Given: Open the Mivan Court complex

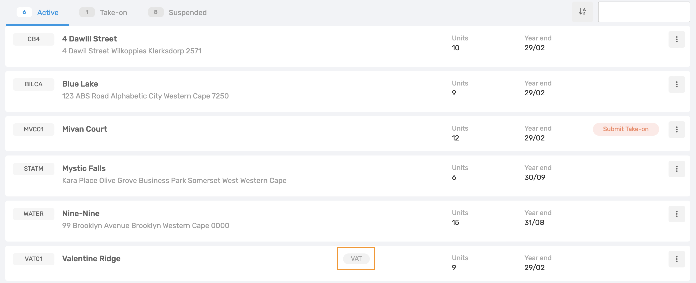Looking at the screenshot, I should [x=84, y=129].
